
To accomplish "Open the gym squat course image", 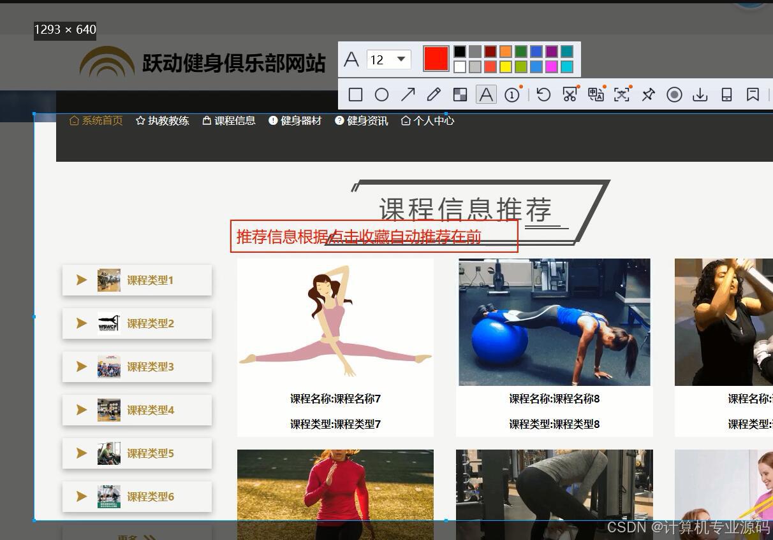I will 554,495.
